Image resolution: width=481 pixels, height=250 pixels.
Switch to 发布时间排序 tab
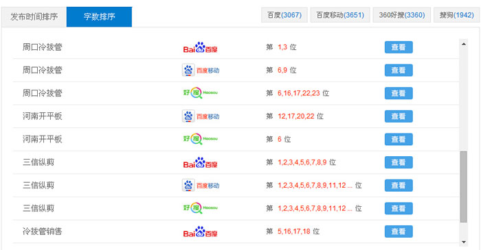34,17
